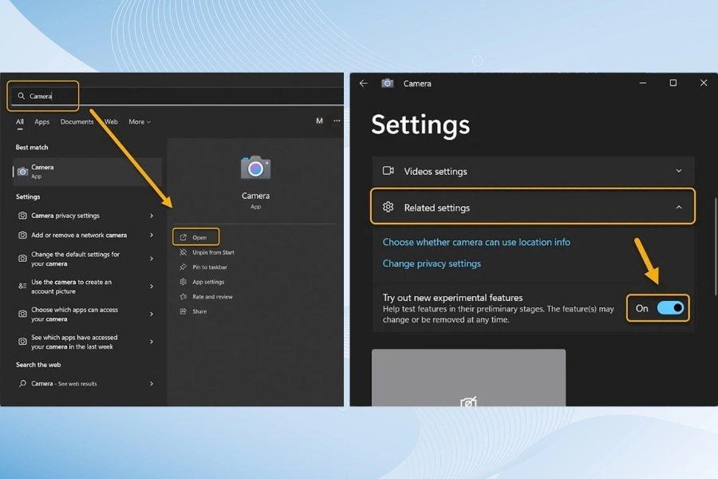Click the Open icon in the context menu

[x=184, y=236]
